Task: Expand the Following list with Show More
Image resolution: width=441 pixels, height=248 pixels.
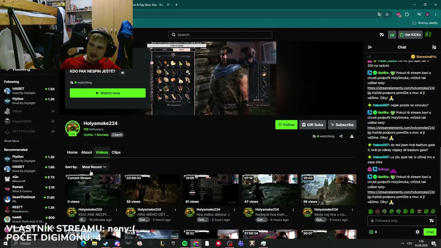Action: point(12,141)
